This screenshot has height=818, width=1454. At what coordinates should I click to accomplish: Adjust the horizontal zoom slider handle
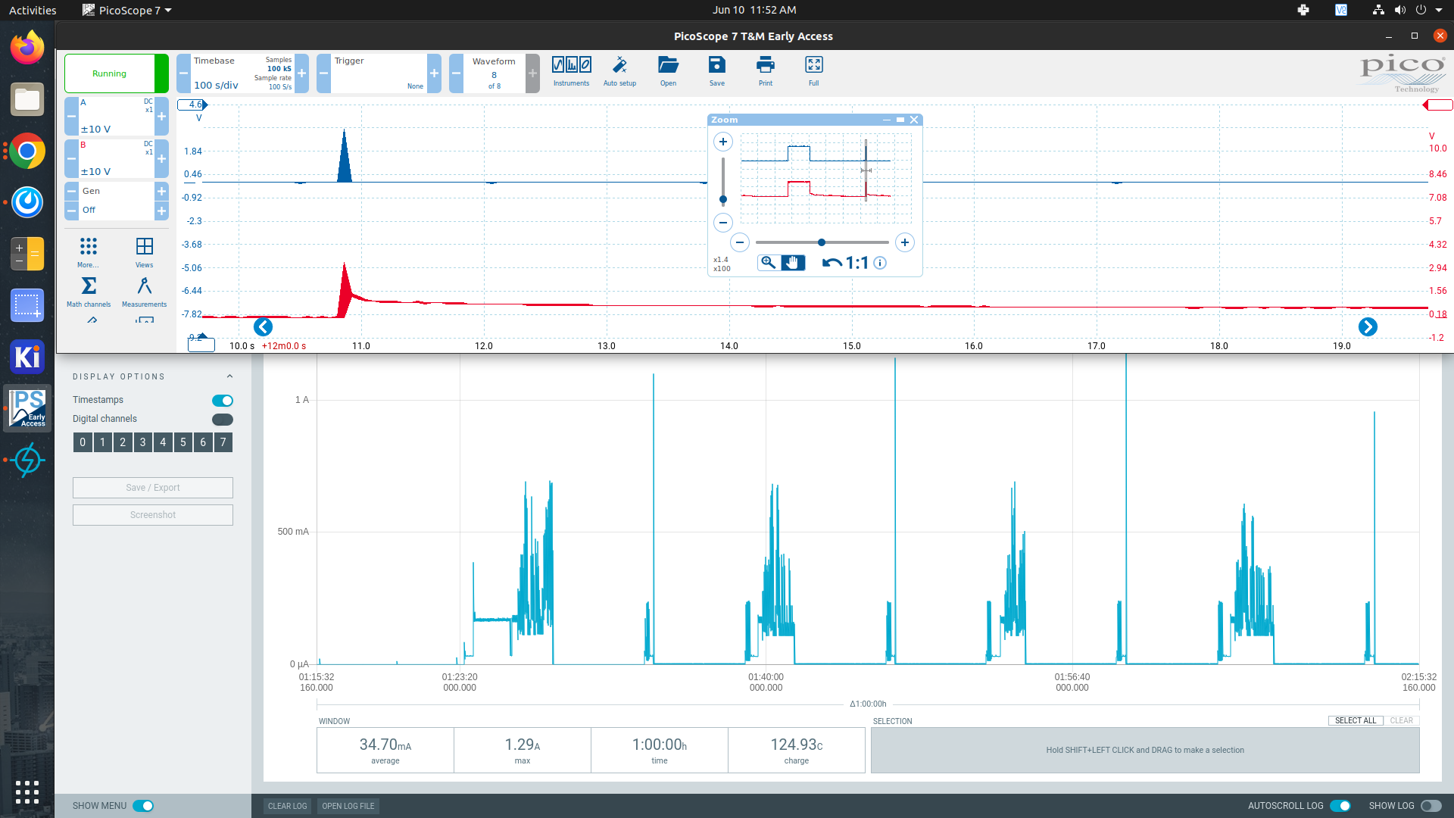822,242
